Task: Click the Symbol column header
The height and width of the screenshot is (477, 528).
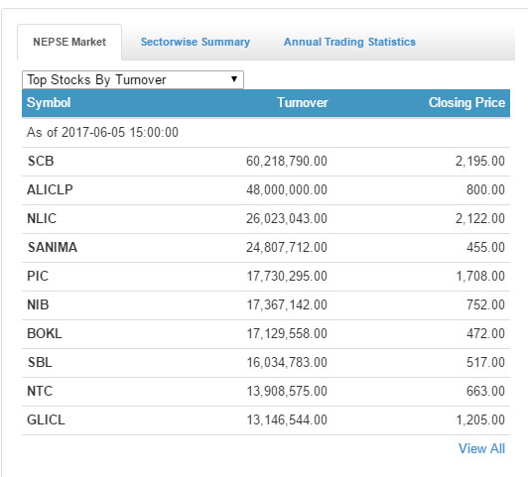Action: (49, 102)
